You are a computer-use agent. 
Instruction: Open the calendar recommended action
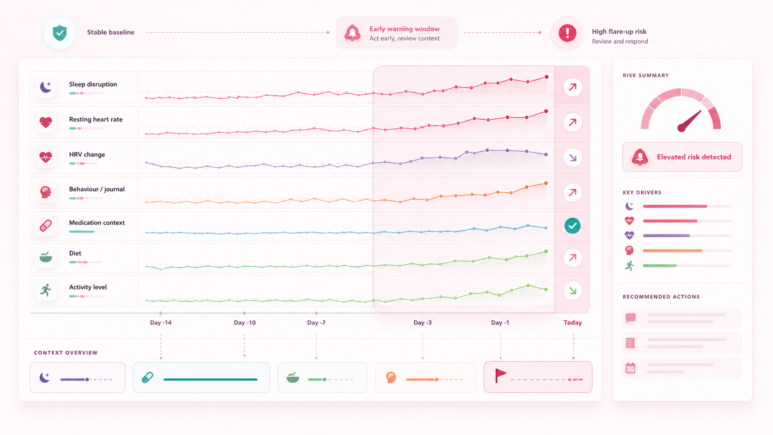click(682, 368)
